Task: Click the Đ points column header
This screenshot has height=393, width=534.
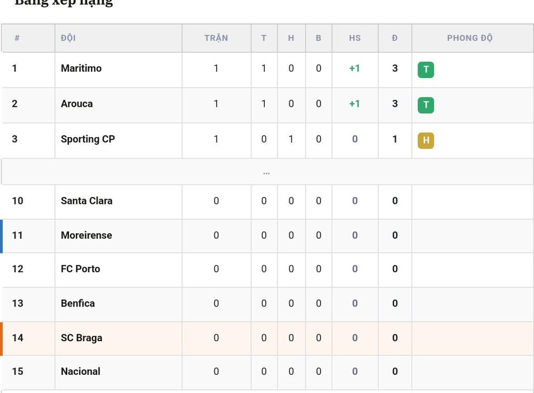Action: click(395, 38)
